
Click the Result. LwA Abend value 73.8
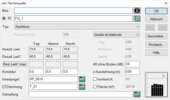[53, 49]
